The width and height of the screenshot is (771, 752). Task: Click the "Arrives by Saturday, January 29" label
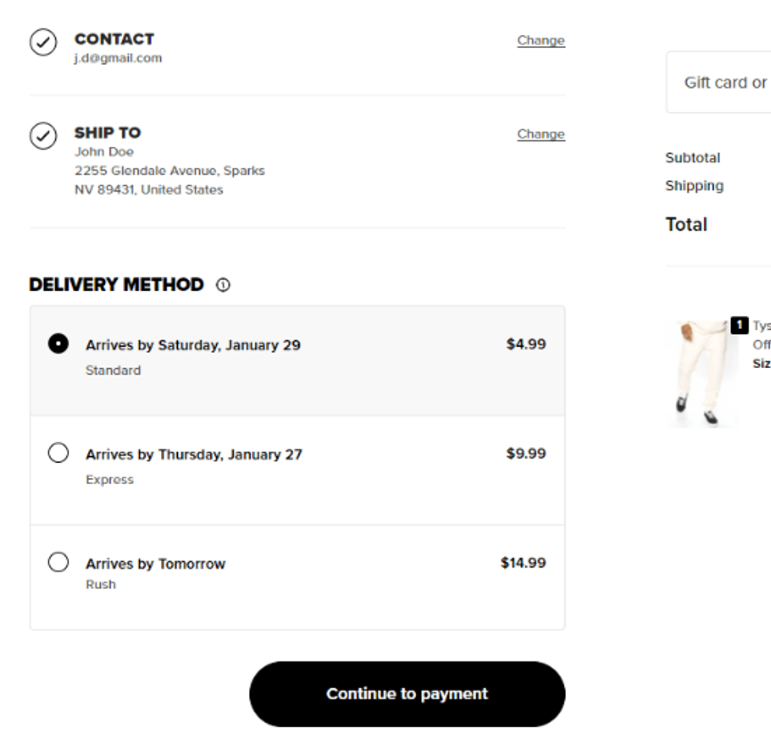coord(193,345)
